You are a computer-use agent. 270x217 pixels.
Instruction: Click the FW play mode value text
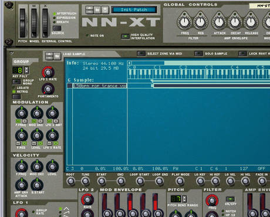[x=176, y=168]
